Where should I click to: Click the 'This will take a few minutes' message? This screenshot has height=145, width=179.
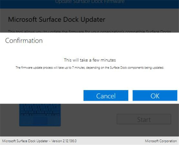pos(90,60)
